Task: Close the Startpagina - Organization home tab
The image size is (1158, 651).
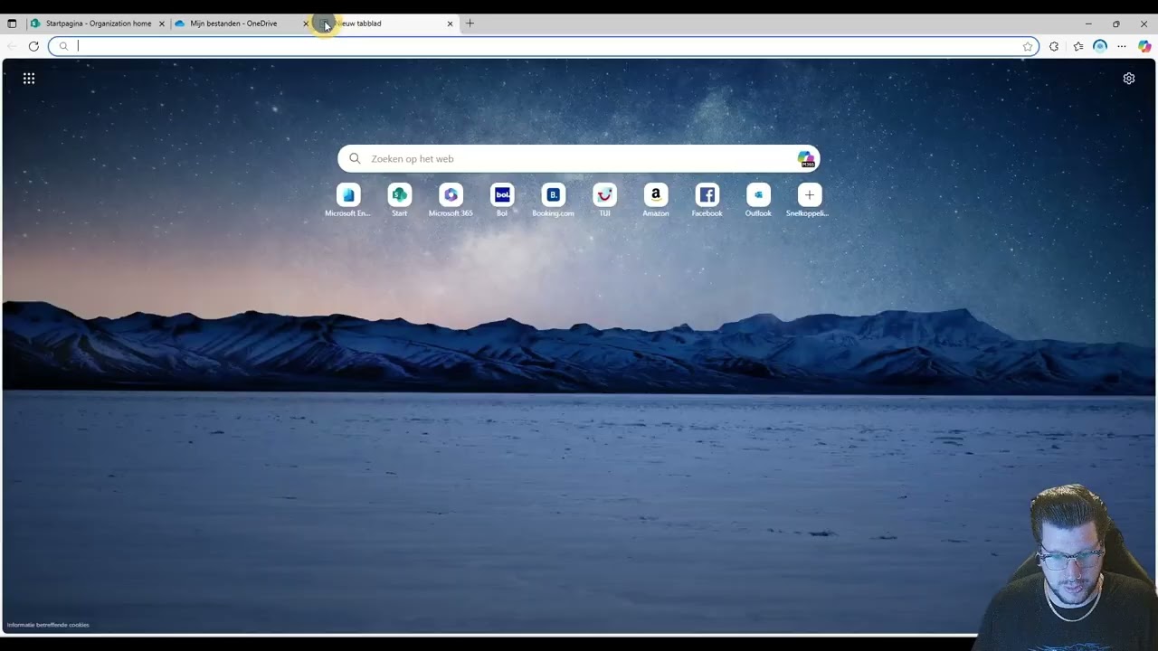Action: tap(162, 24)
